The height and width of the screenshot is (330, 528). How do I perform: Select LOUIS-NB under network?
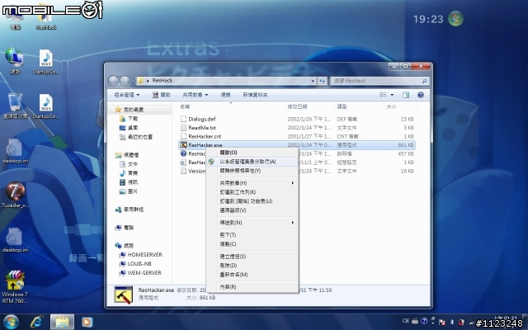135,264
